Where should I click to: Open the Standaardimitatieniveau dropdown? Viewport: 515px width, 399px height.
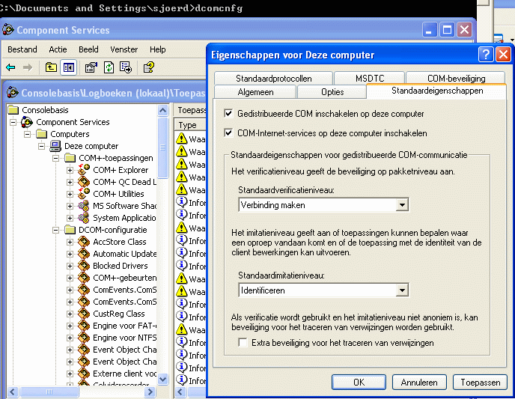click(402, 290)
